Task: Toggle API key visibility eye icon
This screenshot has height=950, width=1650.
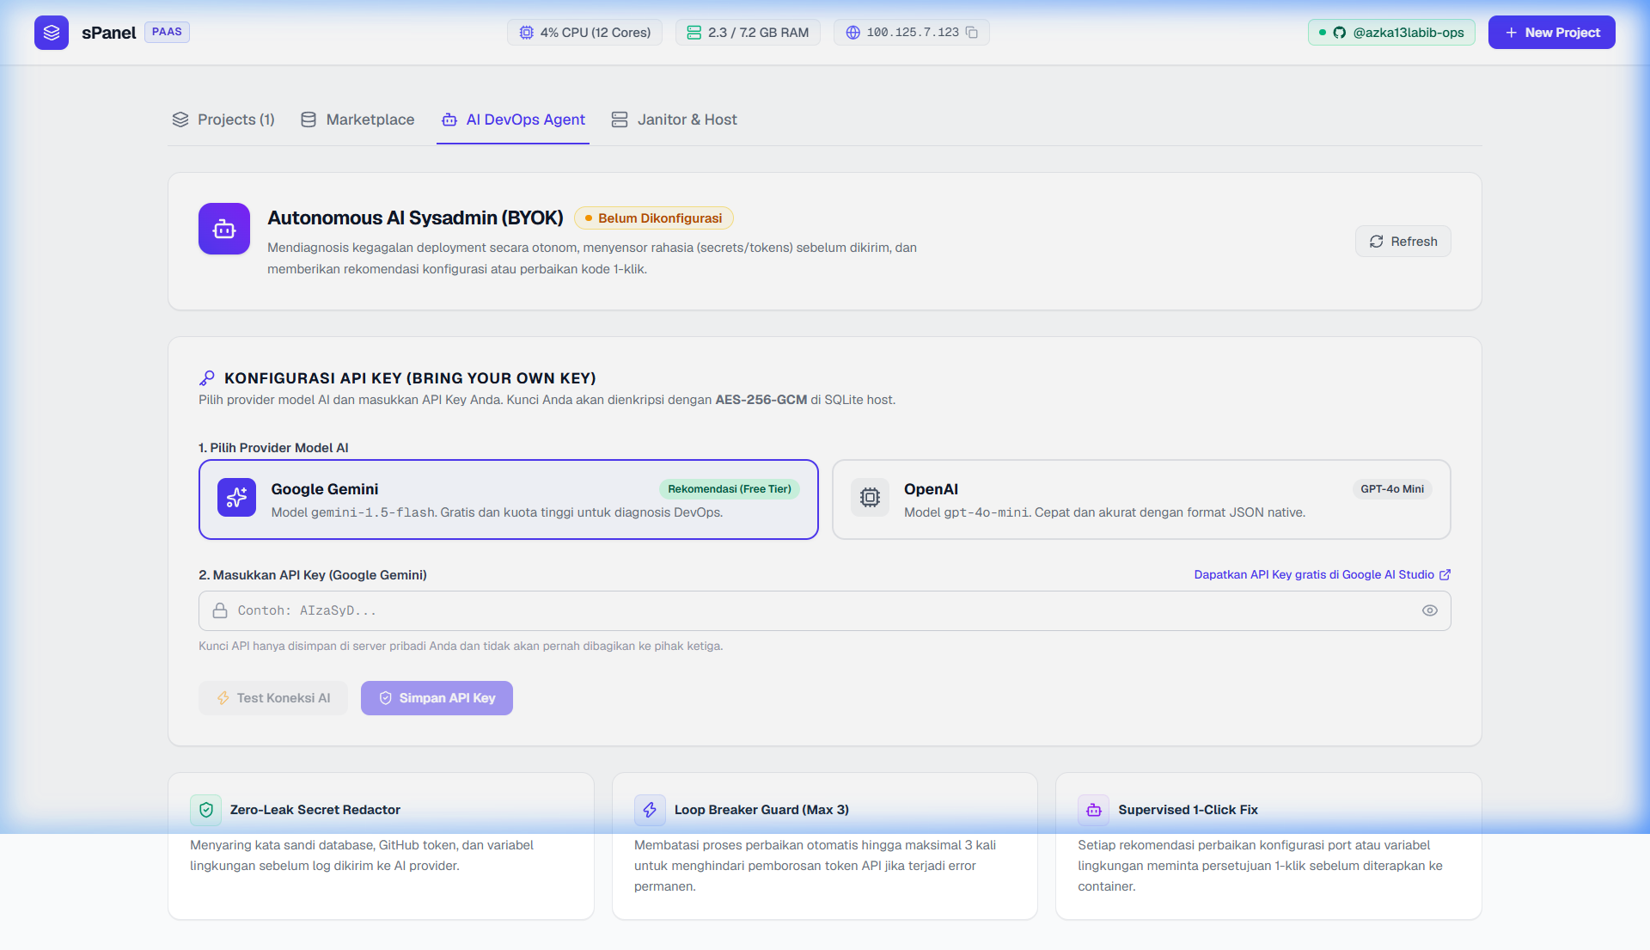Action: tap(1430, 610)
